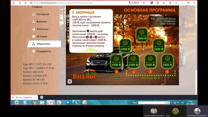Screen dimensions: 208x117
Task: Click the ОСНОВНАЯ ПРОГРАММА heading
Action: 150,10
